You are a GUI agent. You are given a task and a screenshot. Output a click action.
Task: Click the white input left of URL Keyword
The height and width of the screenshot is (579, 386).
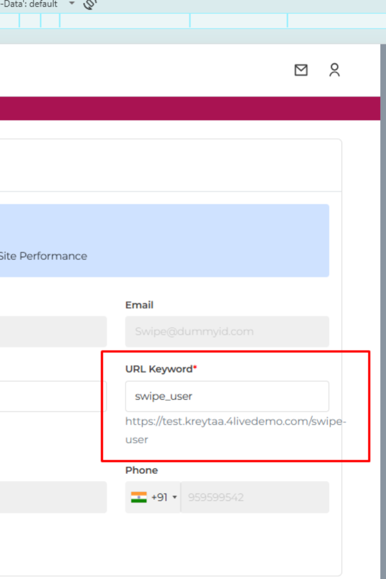[53, 396]
